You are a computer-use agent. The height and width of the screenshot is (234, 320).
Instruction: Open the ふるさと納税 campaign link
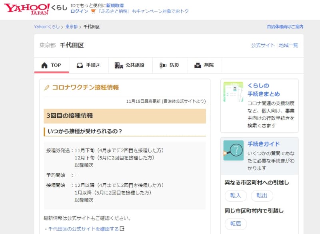[x=143, y=11]
